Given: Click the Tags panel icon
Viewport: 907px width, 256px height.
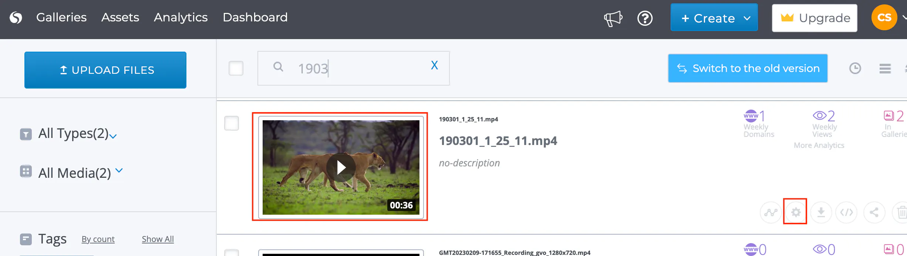Looking at the screenshot, I should 26,239.
